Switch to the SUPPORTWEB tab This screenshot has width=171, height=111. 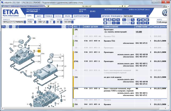(x=81, y=16)
